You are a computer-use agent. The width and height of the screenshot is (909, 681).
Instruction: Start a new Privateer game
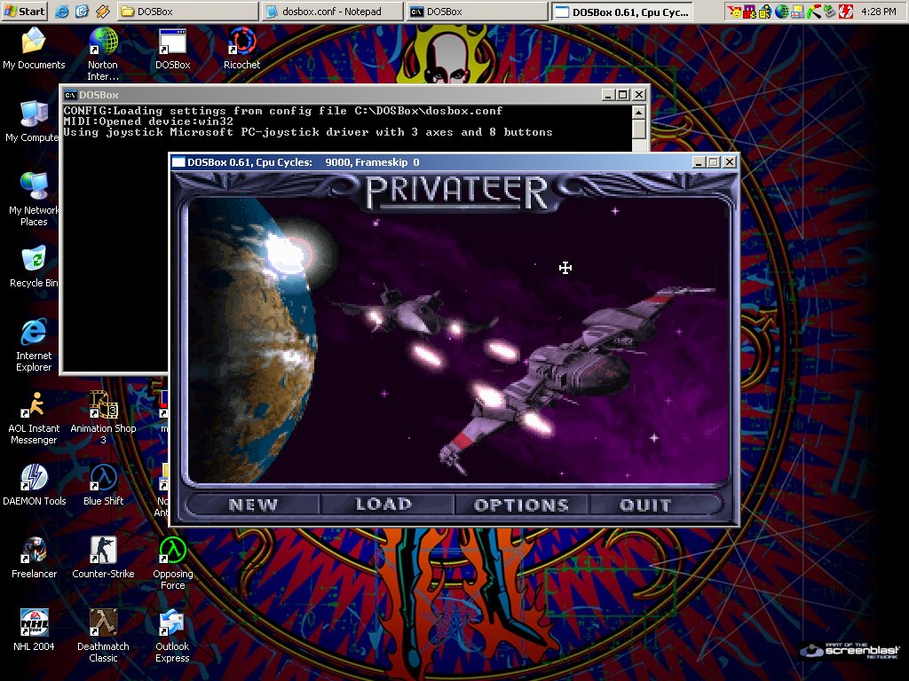coord(253,505)
